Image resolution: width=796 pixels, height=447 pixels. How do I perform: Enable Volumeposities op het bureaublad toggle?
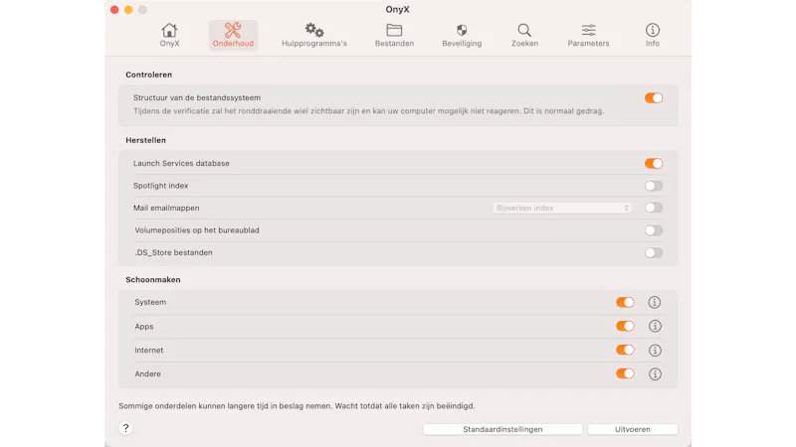point(653,230)
